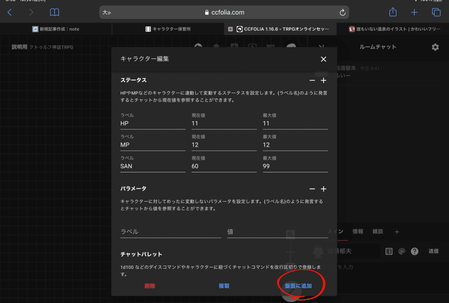The height and width of the screenshot is (303, 449).
Task: Add a parameter row with plus
Action: 323,189
